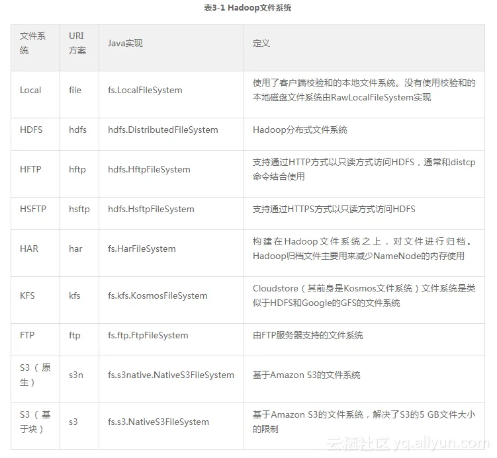Click hdfs.HsftpFileSystem text
The height and width of the screenshot is (458, 497).
151,210
